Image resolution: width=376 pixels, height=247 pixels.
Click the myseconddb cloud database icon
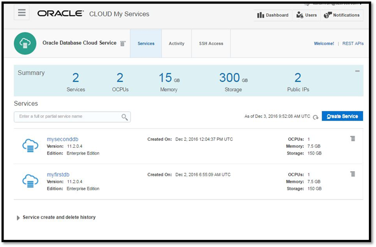coord(30,145)
